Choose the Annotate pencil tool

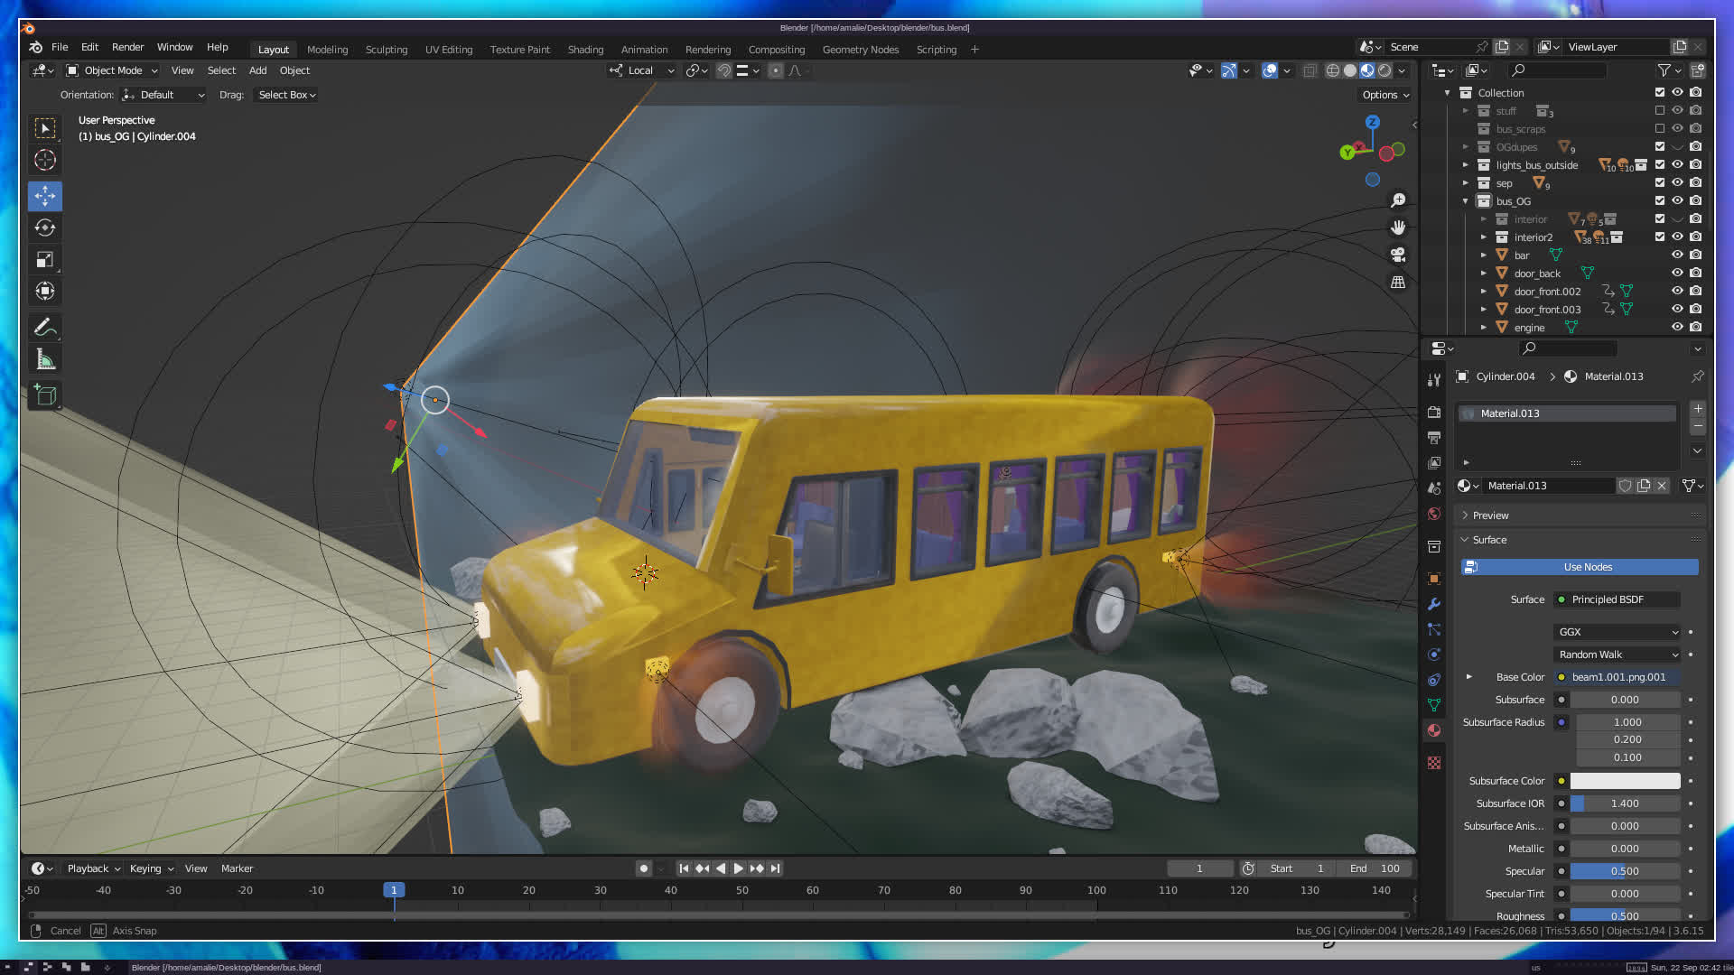tap(45, 327)
